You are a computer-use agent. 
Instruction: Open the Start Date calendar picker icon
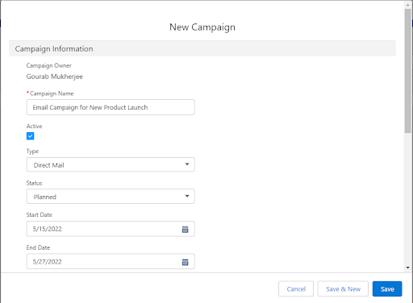pos(186,230)
